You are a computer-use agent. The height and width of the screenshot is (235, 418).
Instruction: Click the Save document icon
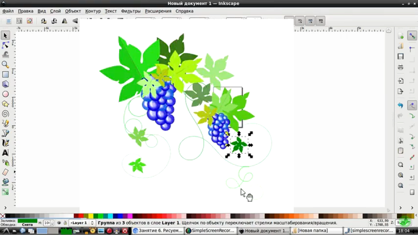coord(401,56)
